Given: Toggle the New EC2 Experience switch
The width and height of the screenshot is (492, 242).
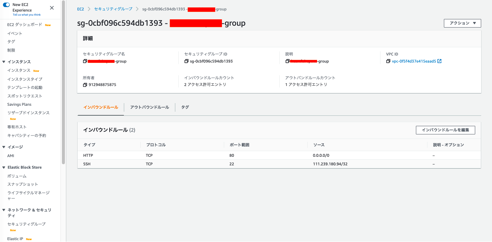Looking at the screenshot, I should tap(6, 5).
